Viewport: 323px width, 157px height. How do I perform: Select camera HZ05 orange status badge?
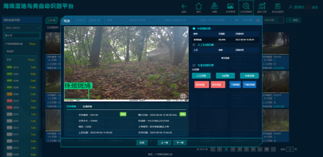(10, 94)
